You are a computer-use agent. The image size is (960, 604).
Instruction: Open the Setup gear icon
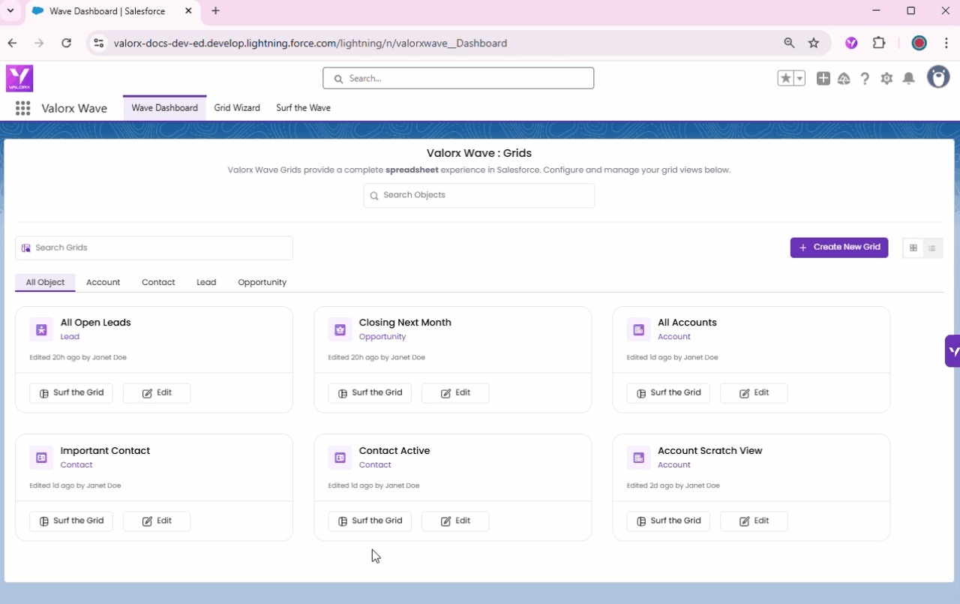(x=886, y=78)
